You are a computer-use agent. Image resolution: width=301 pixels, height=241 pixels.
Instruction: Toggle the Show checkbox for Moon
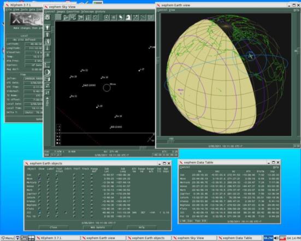pyautogui.click(x=39, y=179)
